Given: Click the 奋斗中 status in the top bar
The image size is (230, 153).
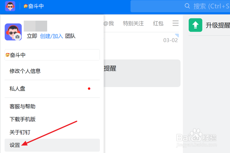Looking at the screenshot, I should click(x=34, y=6).
